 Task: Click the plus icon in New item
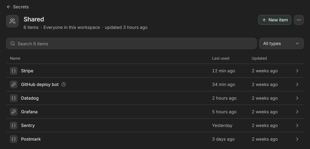tap(264, 20)
